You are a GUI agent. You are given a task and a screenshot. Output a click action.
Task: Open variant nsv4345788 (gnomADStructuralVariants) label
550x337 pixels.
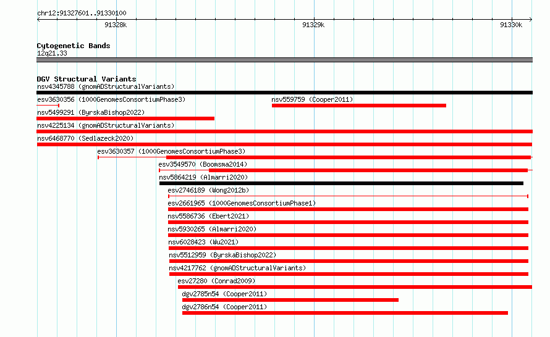click(x=106, y=86)
